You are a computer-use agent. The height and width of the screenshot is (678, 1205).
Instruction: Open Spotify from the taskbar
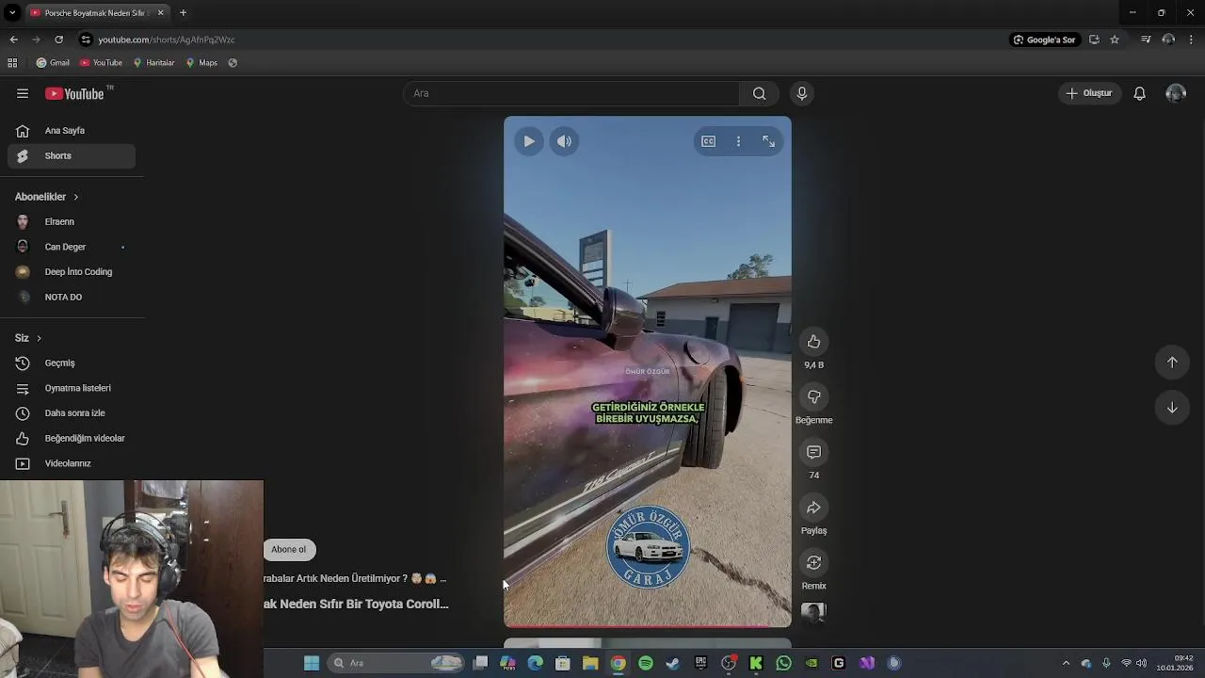(x=646, y=663)
